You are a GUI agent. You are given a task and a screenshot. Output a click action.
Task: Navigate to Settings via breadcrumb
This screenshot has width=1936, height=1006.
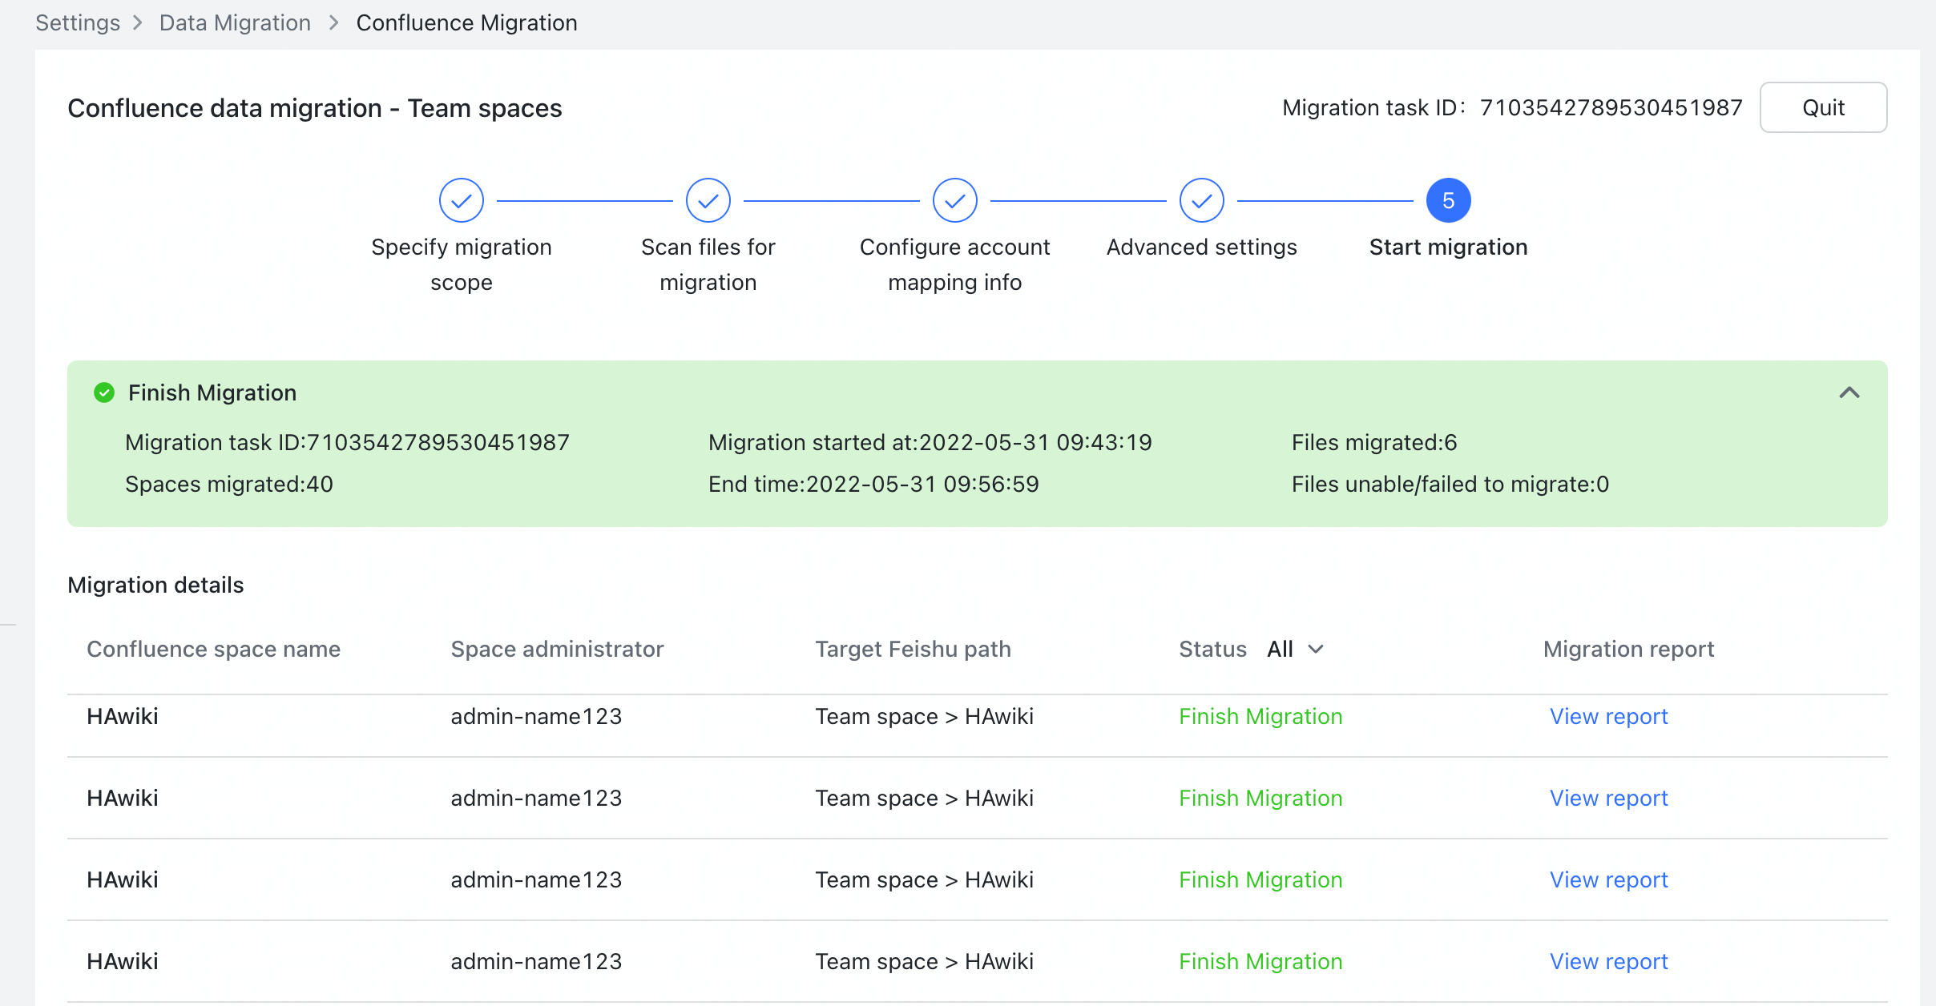(x=77, y=22)
